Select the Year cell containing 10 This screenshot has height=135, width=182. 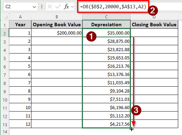click(x=20, y=107)
